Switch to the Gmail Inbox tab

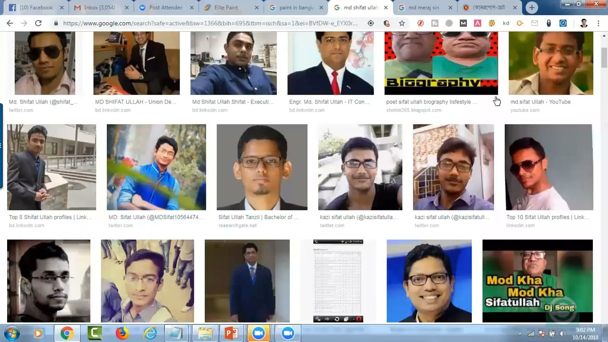coord(99,8)
